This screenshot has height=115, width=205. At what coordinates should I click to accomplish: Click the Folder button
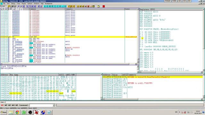[174, 1]
